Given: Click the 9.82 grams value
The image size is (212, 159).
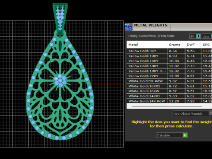Looking at the screenshot, I should tap(173, 81).
